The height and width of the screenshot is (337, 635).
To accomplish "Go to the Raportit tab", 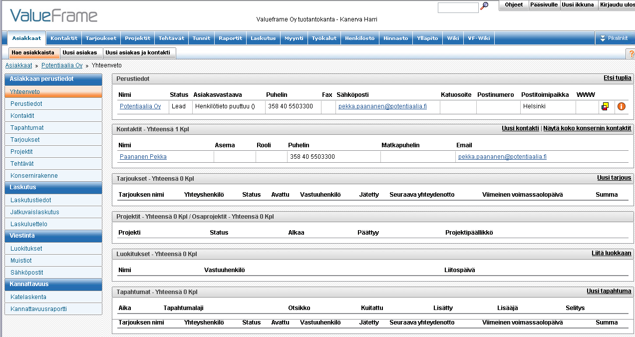I will (x=230, y=38).
